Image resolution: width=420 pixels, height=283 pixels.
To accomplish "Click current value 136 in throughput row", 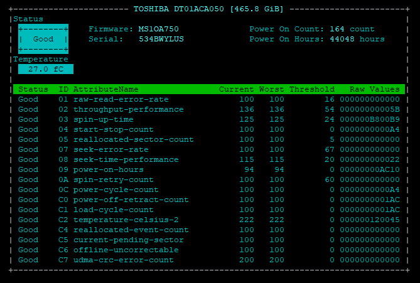I will [x=247, y=110].
